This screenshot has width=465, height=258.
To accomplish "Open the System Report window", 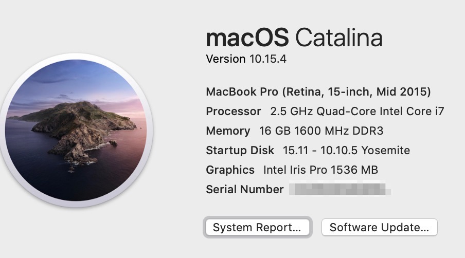I will coord(257,228).
